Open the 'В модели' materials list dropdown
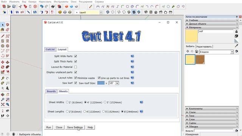Viewport: 242px width, 136px height. click(x=232, y=52)
